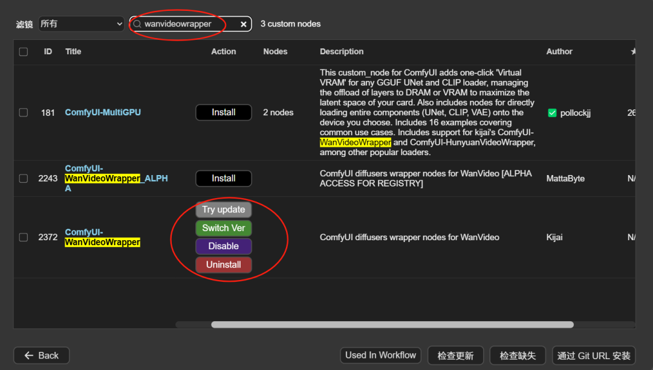653x370 pixels.
Task: Click the pollockjj verified checkmark badge
Action: tap(552, 113)
